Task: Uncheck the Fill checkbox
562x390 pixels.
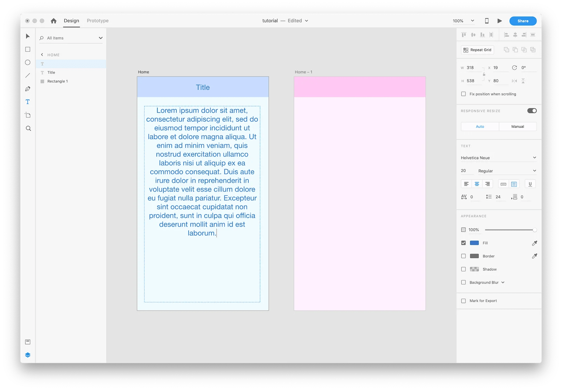Action: click(464, 243)
